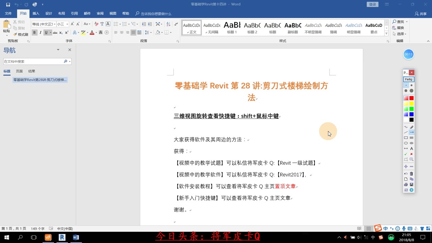Click the trash delete icon in pen palette
The width and height of the screenshot is (432, 243).
coord(411,174)
